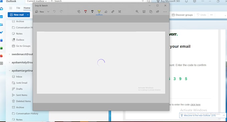Viewport: 227px width, 122px height.
Task: Toggle Touch Writing in Snip & Sketch
Action: point(79,12)
